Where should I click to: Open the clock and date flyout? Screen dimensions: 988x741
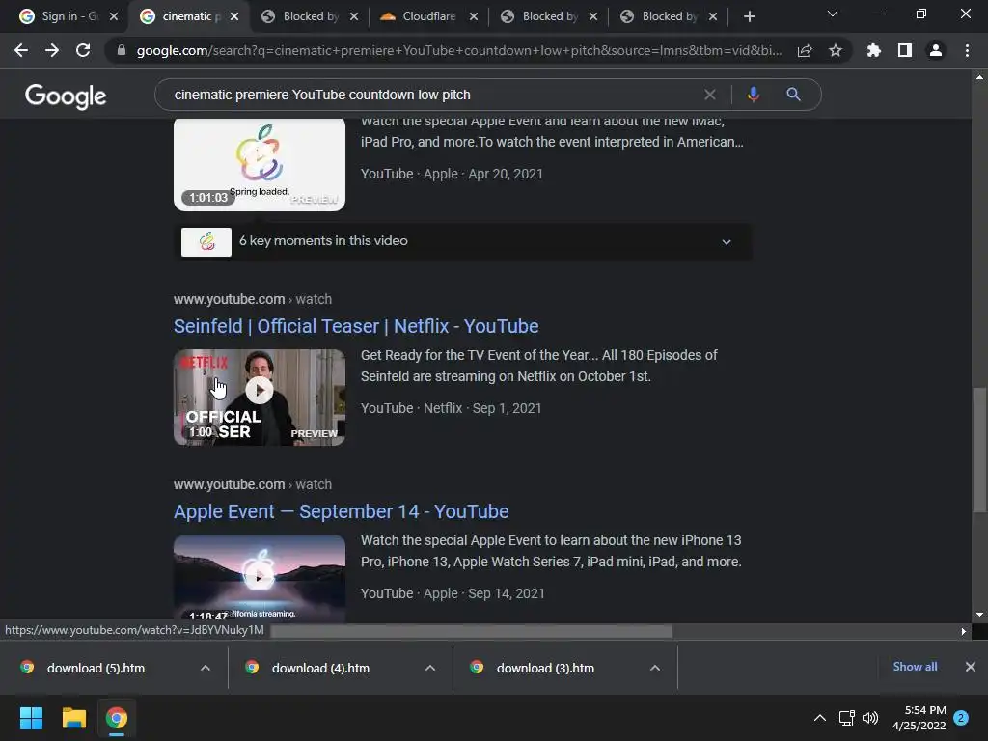click(919, 718)
